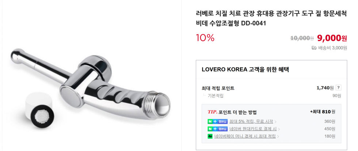358x151 pixels.
Task: Click the 최대 적립 포인트 label
Action: pyautogui.click(x=218, y=88)
